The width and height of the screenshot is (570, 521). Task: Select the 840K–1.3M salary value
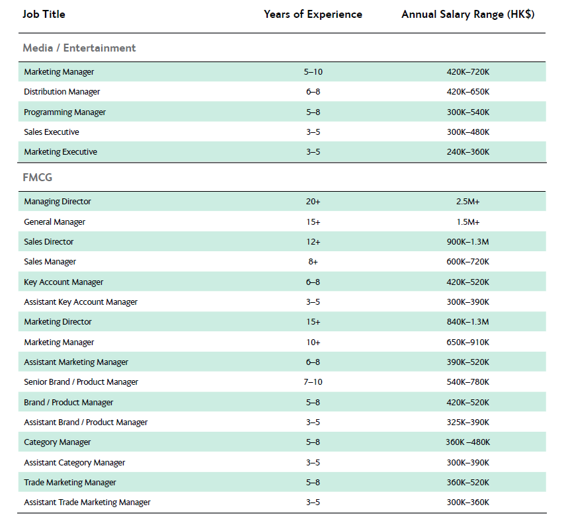tap(468, 322)
